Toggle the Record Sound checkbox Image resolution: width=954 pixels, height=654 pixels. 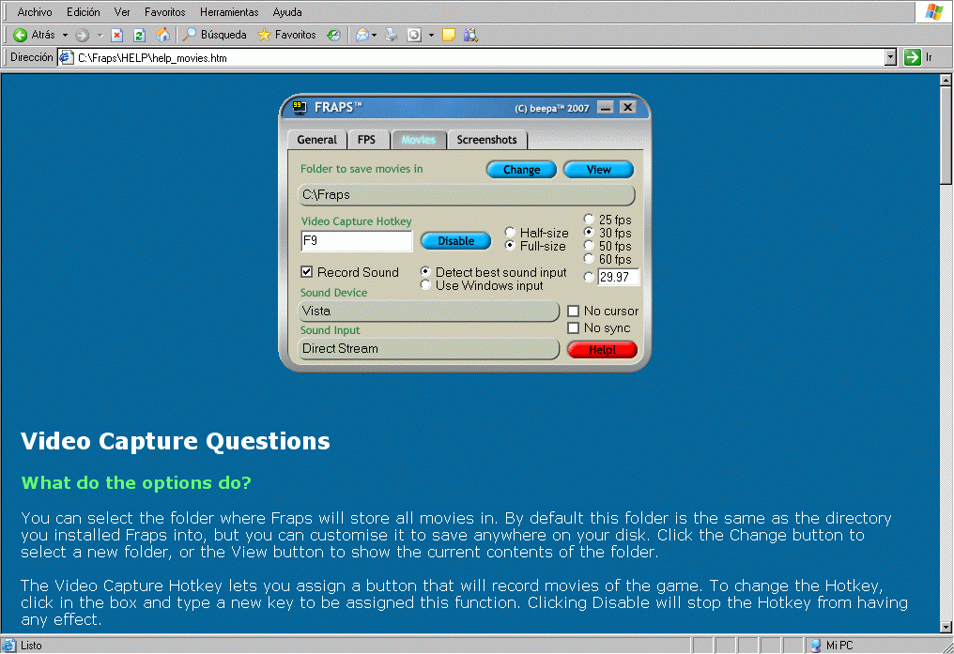click(307, 272)
